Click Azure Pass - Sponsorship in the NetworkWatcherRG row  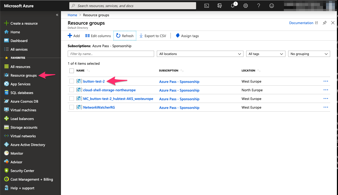[179, 108]
